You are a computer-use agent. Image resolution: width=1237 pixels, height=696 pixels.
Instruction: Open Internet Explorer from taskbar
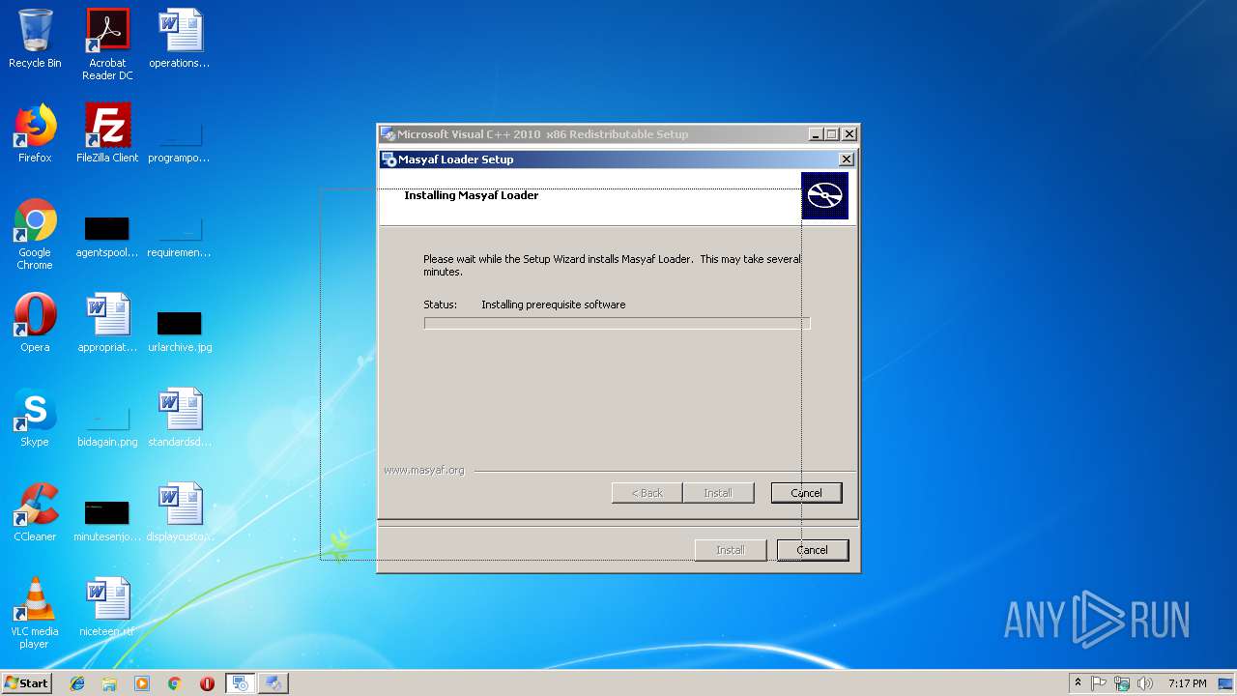pos(77,683)
